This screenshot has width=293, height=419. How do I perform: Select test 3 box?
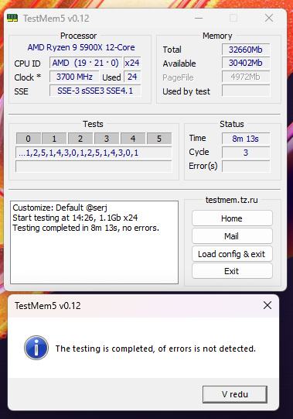tap(107, 139)
